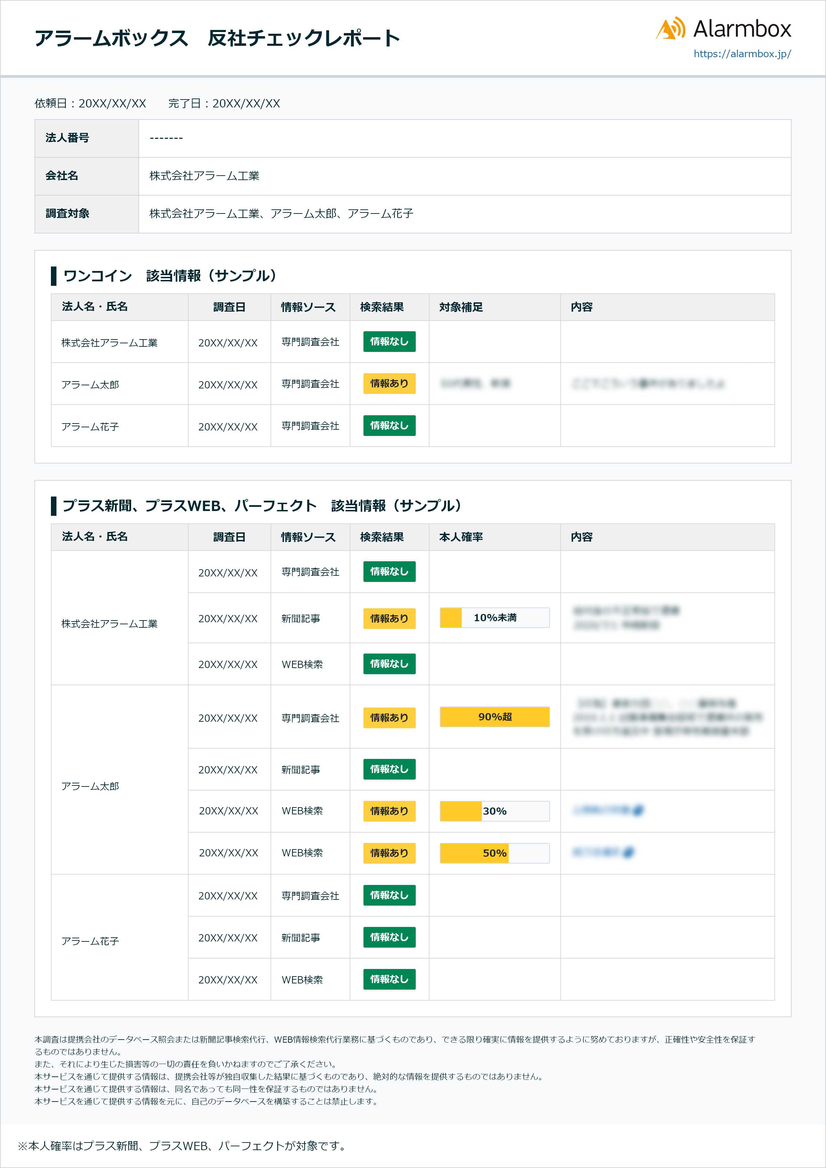
Task: Click the blurred link in 30% WEB検索 row
Action: tap(602, 810)
